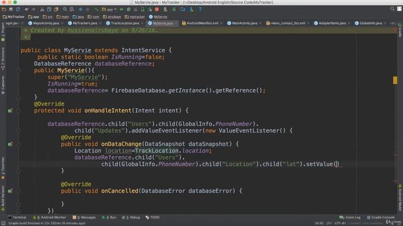The height and width of the screenshot is (226, 403).
Task: Open the TODO tool window
Action: click(152, 217)
